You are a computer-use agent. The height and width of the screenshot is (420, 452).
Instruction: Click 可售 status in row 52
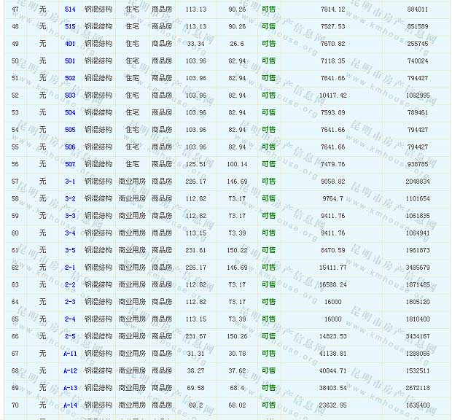click(268, 96)
